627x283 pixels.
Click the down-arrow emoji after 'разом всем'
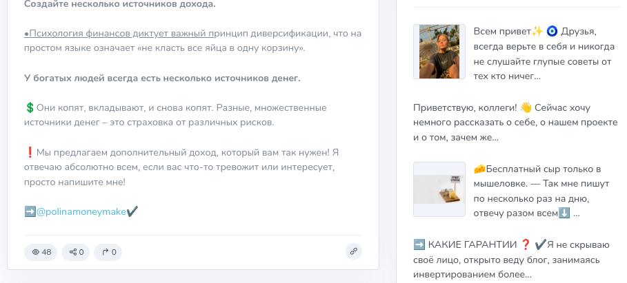pyautogui.click(x=564, y=213)
